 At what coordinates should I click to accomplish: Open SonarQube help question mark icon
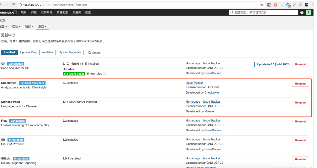(x=302, y=12)
